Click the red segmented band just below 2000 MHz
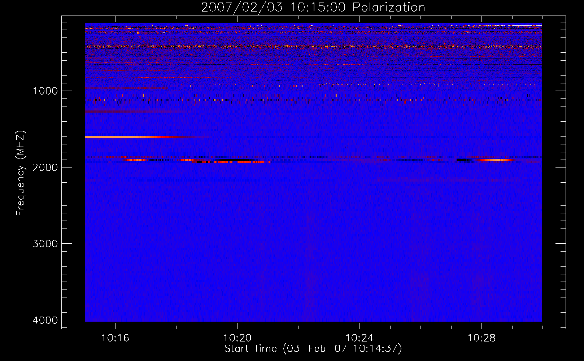The height and width of the screenshot is (361, 584). [231, 162]
